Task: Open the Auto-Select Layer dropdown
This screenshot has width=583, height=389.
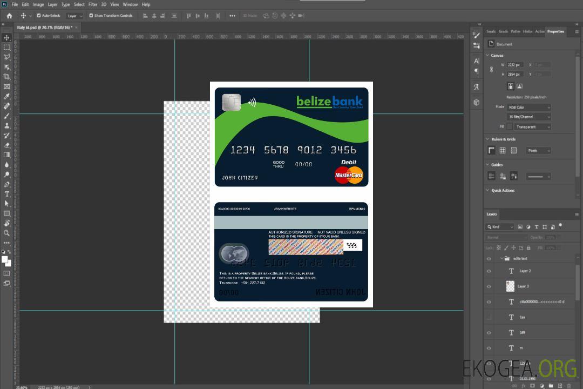Action: click(74, 16)
